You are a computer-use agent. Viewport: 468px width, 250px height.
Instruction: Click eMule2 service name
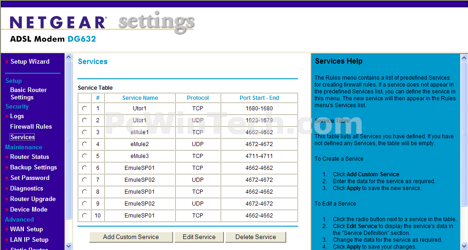pyautogui.click(x=140, y=144)
